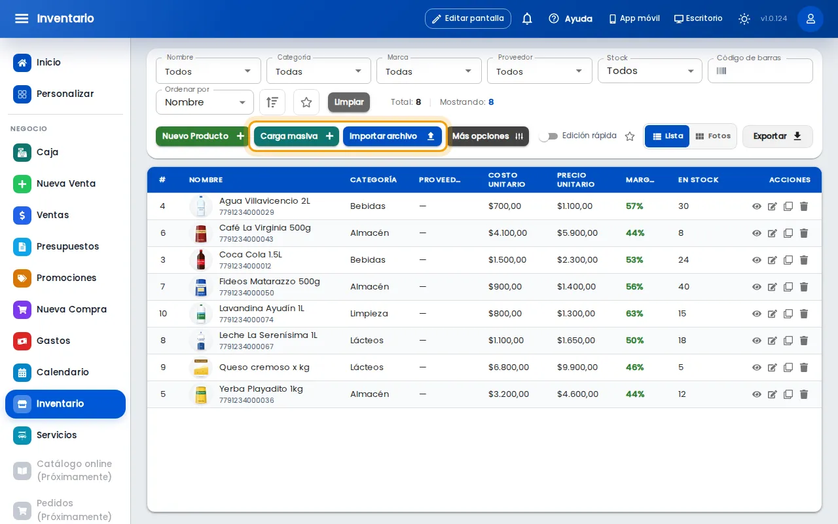
Task: Open the Categoría filter dropdown
Action: 319,71
